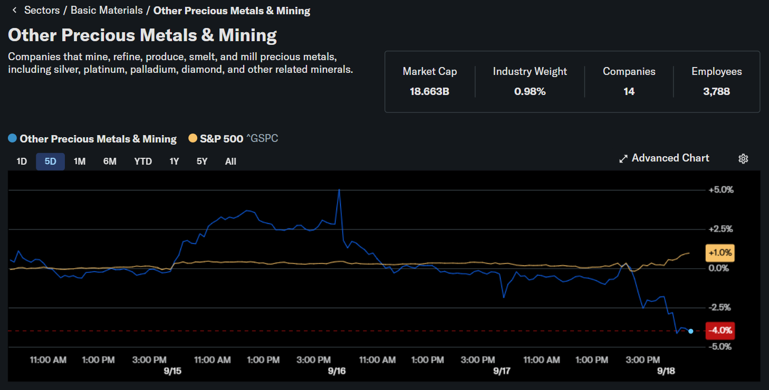Click the -5.0% y-axis label
This screenshot has height=390, width=769.
(x=721, y=347)
